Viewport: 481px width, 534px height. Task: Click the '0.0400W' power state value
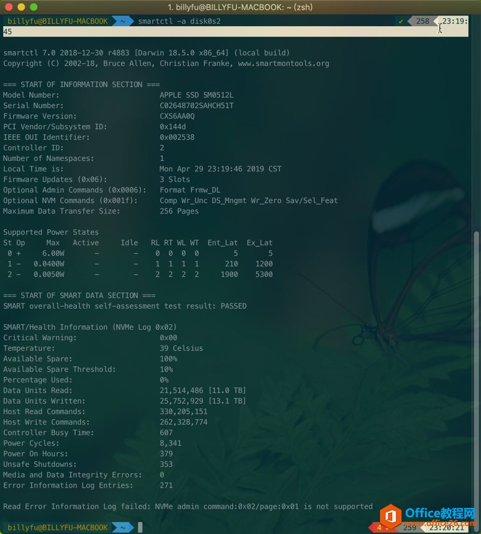[x=48, y=264]
